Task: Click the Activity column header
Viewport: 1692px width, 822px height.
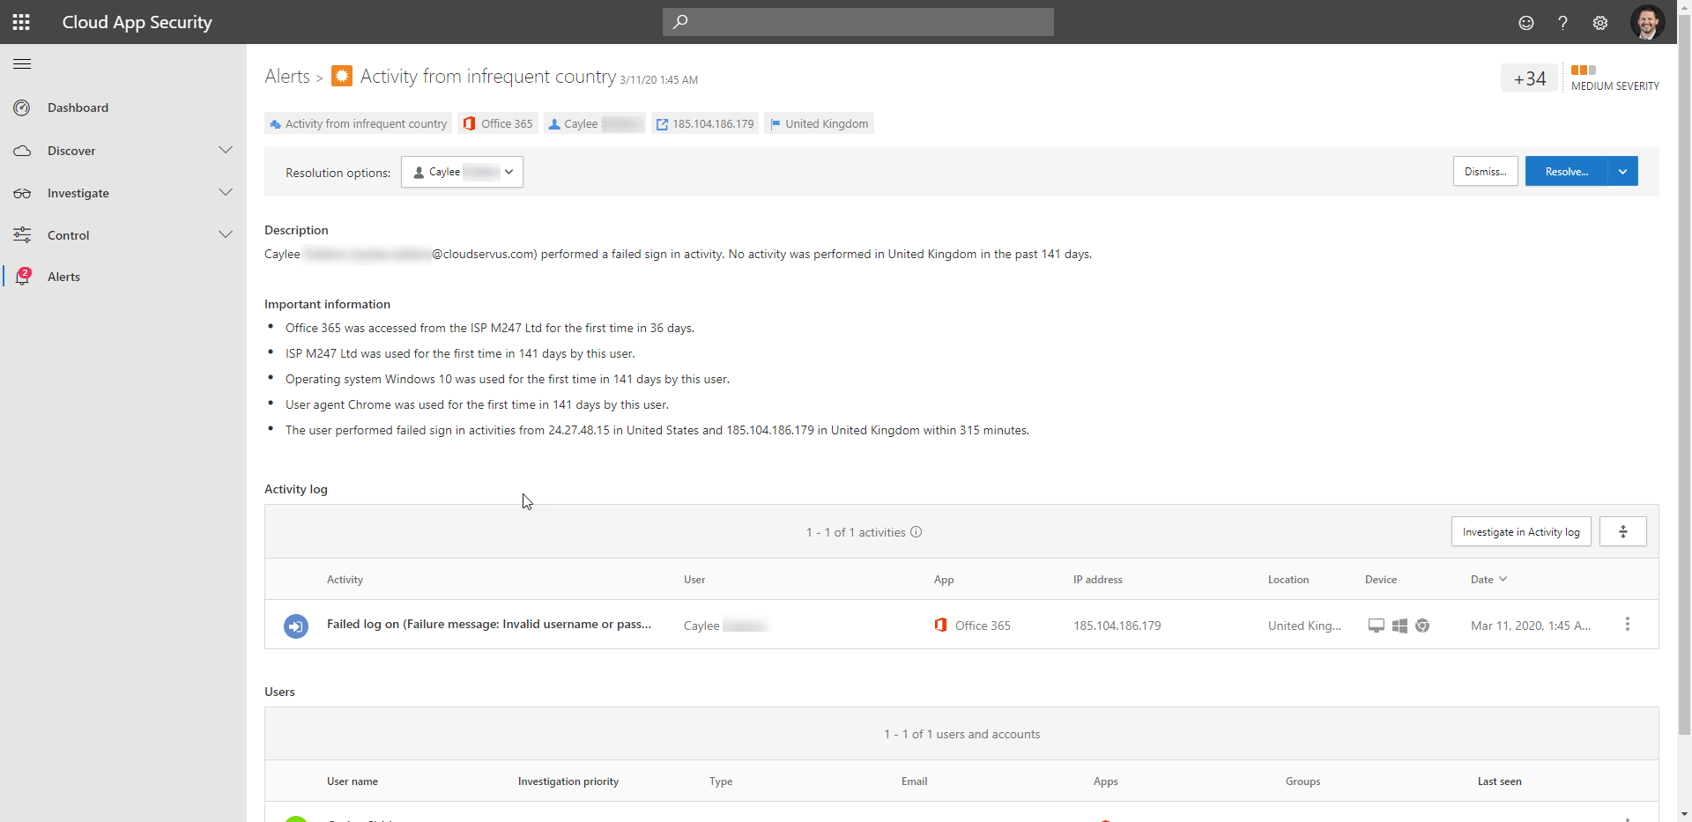Action: coord(345,580)
